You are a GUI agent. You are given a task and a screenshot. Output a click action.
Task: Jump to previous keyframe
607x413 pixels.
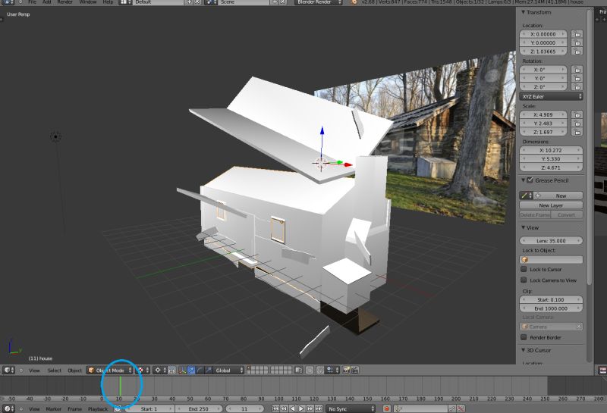click(x=284, y=408)
